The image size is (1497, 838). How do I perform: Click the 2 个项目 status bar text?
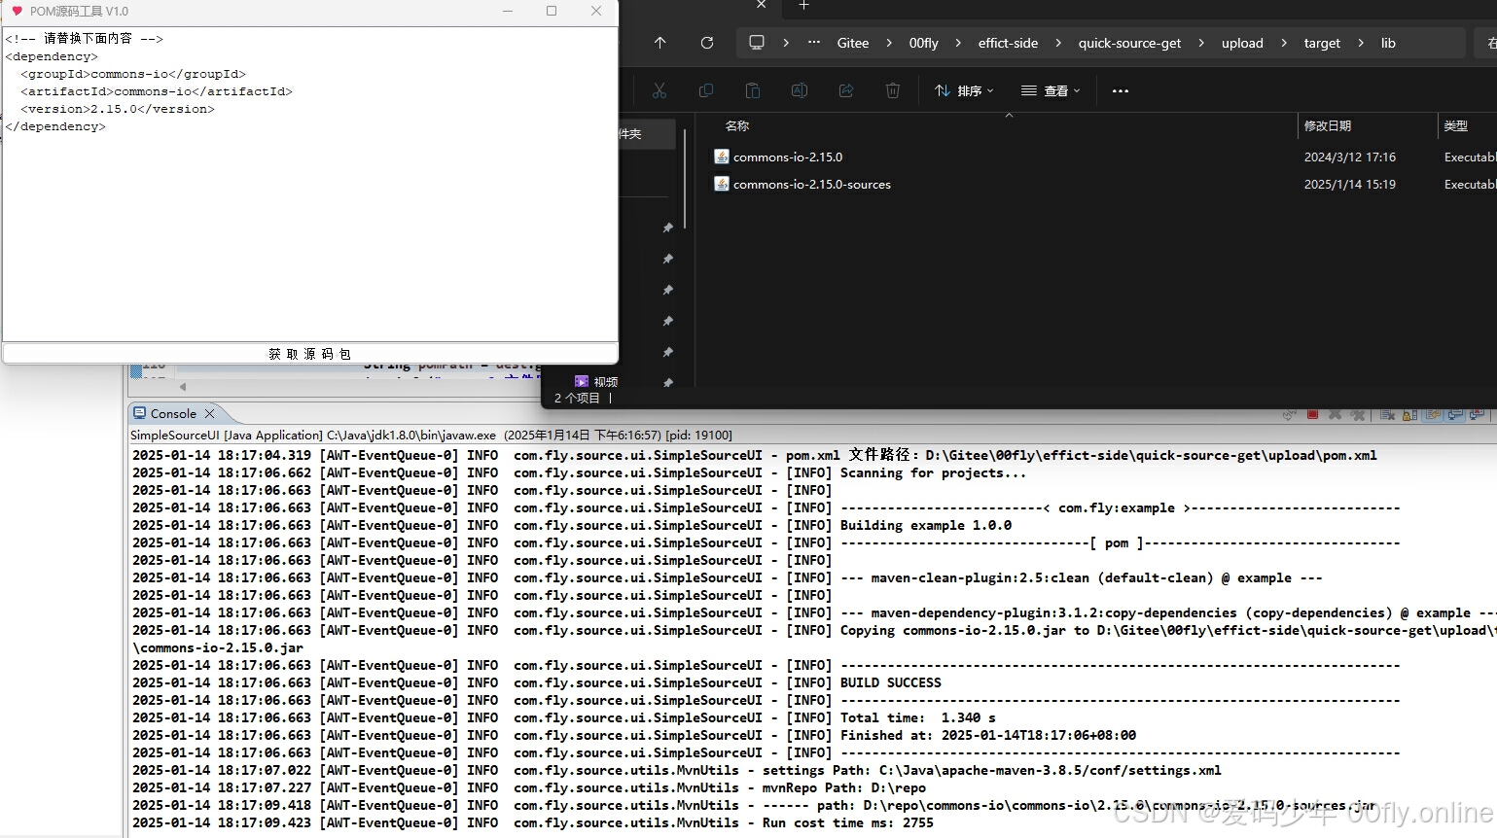577,398
